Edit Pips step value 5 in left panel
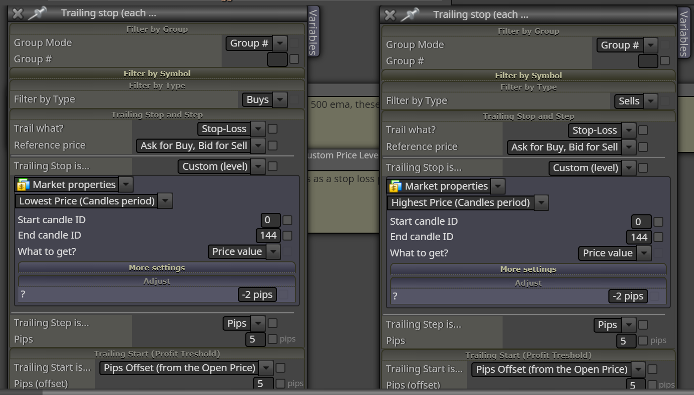 click(x=255, y=340)
